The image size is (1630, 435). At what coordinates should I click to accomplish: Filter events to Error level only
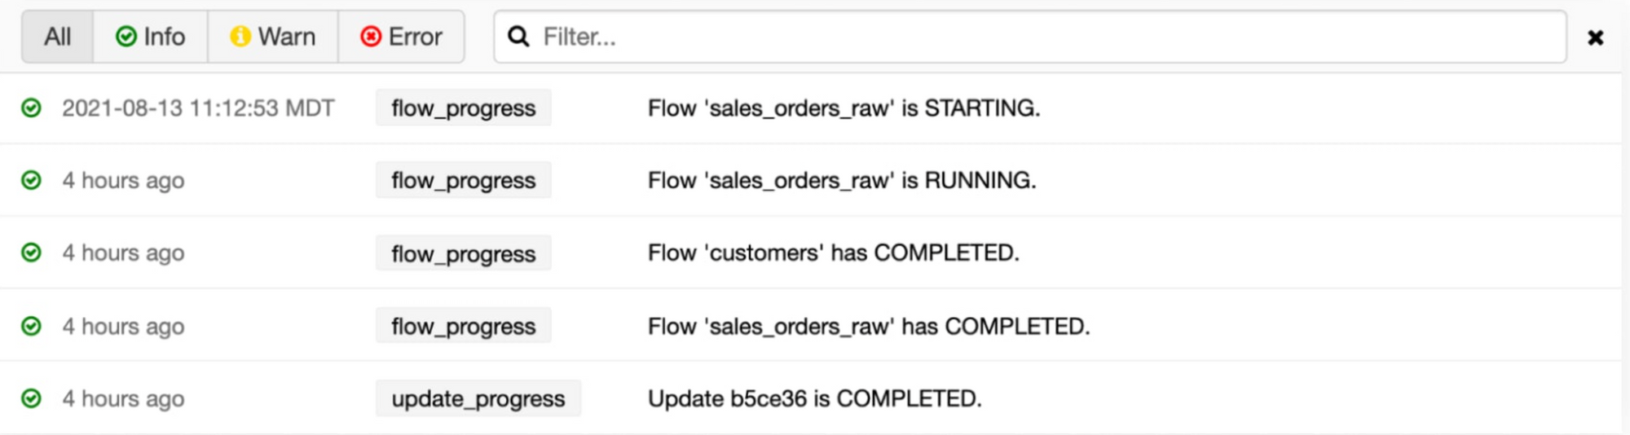(401, 37)
